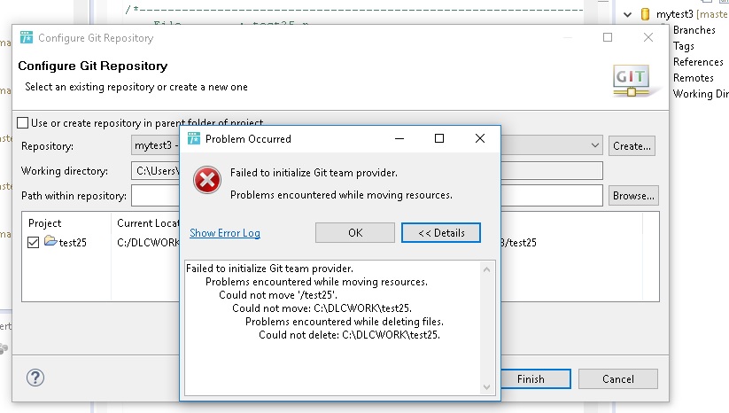The width and height of the screenshot is (729, 413).
Task: Click the OK button in error dialog
Action: coord(354,232)
